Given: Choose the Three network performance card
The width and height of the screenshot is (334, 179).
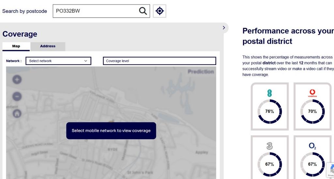Looking at the screenshot, I should click(x=269, y=158).
